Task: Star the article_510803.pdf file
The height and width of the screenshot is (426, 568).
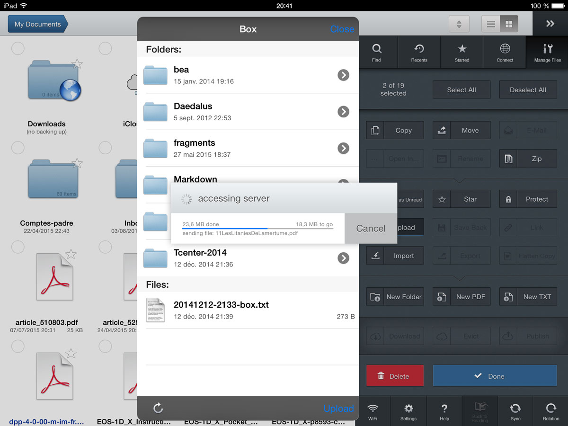Action: (x=71, y=254)
